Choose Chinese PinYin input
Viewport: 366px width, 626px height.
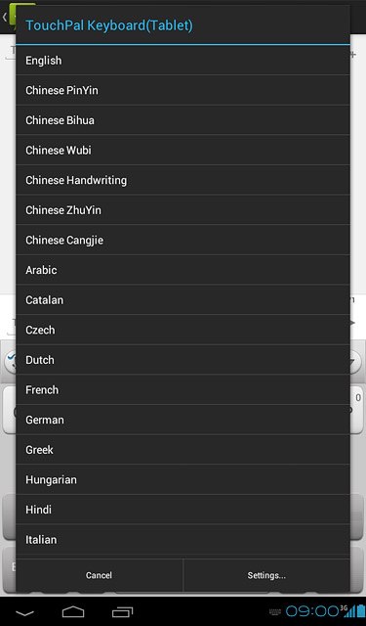pos(183,90)
